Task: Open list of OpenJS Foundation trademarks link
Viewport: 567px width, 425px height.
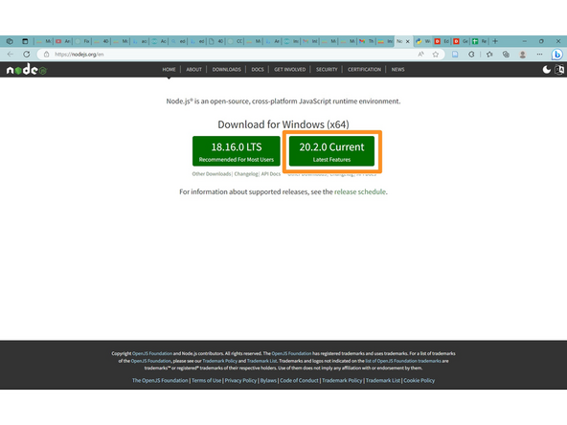Action: tap(403, 361)
